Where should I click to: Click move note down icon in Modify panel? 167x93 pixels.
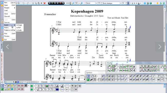109,70
